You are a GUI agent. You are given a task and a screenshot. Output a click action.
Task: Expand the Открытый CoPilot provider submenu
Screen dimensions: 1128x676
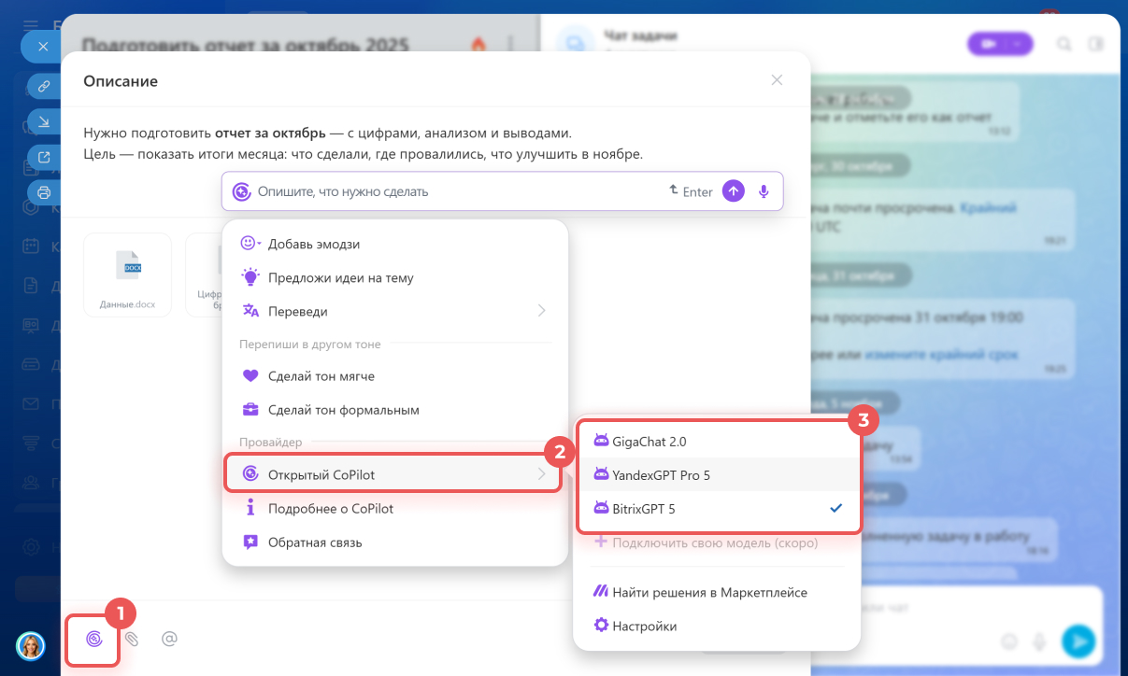pos(393,474)
